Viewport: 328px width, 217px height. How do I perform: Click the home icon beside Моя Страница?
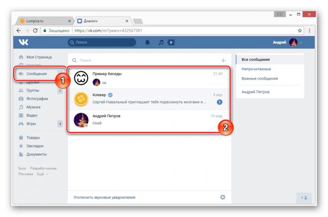[x=21, y=57]
